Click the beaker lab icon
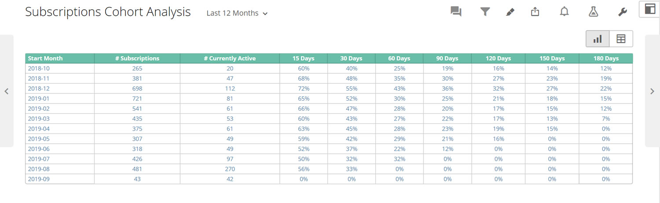660x203 pixels. point(593,12)
